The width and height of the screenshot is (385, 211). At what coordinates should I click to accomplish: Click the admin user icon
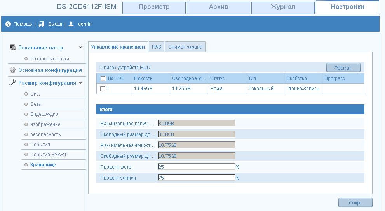click(x=71, y=24)
